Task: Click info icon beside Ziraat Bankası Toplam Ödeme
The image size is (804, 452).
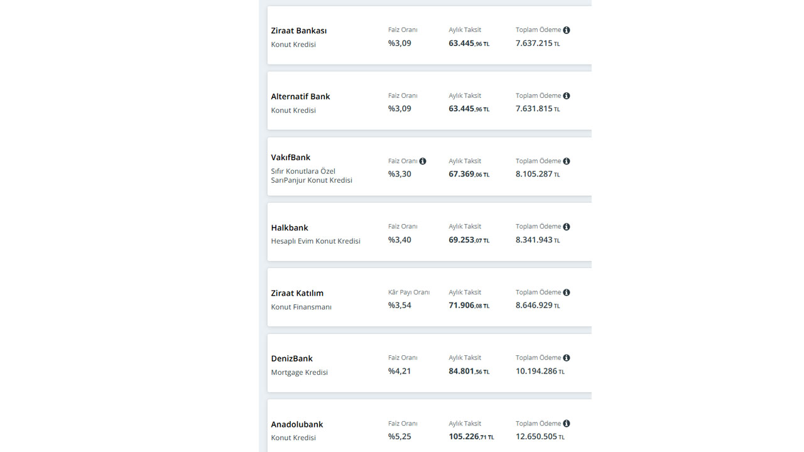Action: (x=567, y=30)
